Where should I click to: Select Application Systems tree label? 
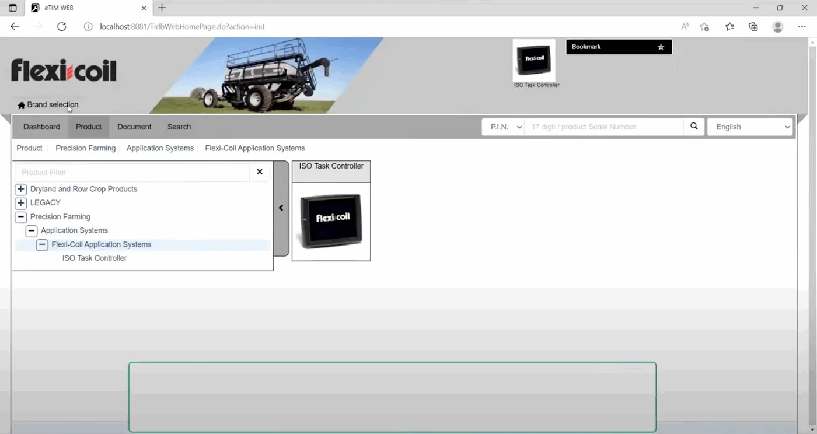(74, 231)
